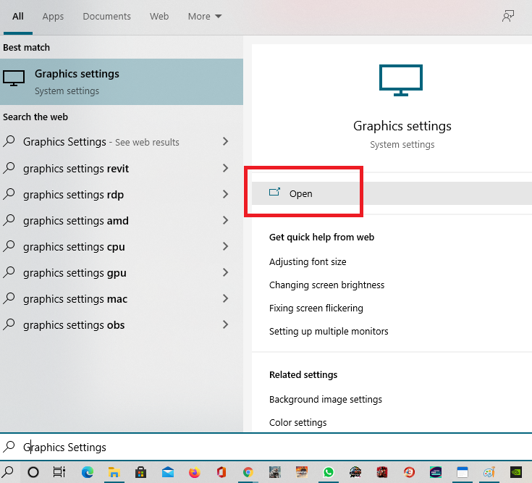Open Task View on the taskbar
The width and height of the screenshot is (532, 483).
(x=59, y=472)
